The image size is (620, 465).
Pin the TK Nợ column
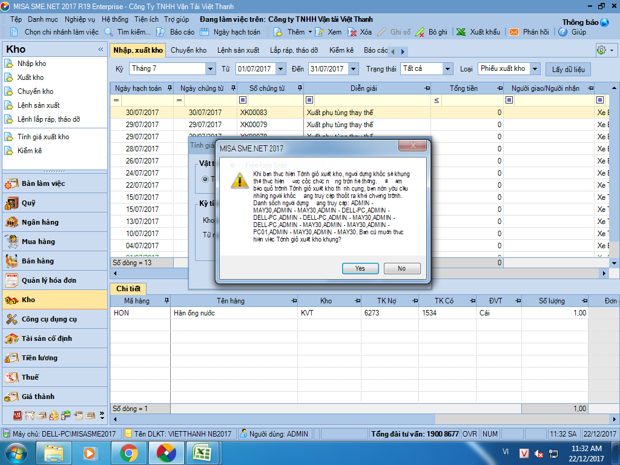click(x=415, y=301)
